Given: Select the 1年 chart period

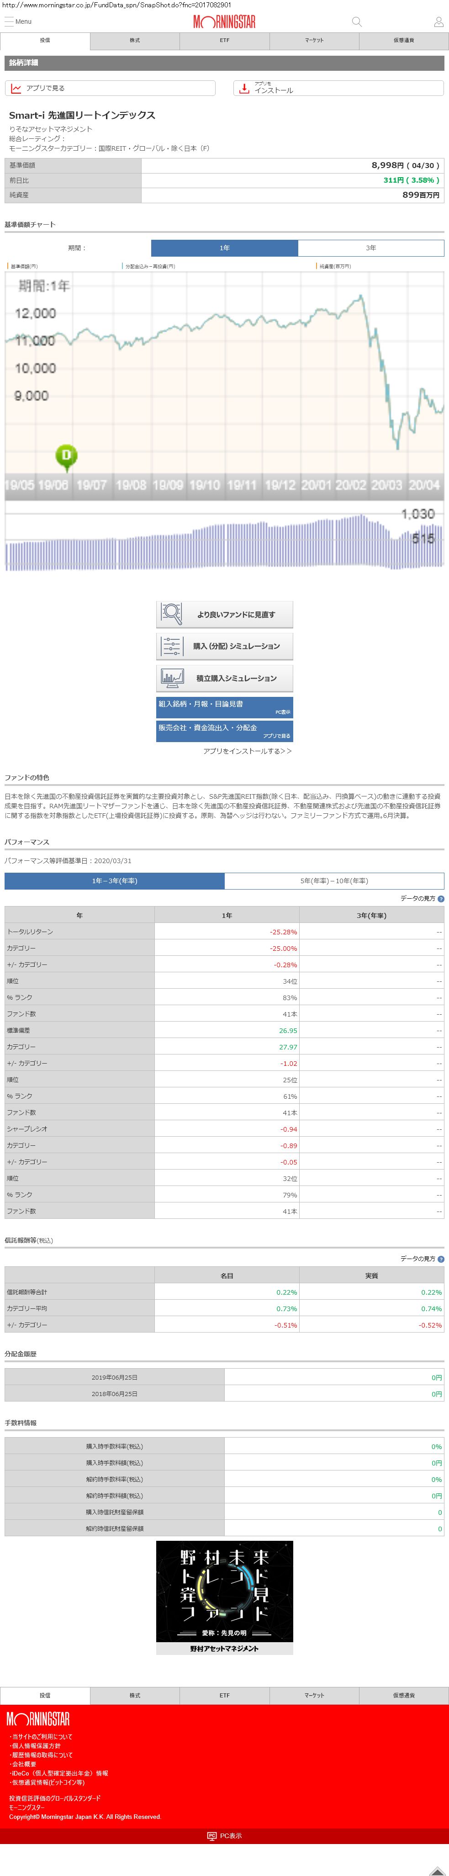Looking at the screenshot, I should click(225, 248).
